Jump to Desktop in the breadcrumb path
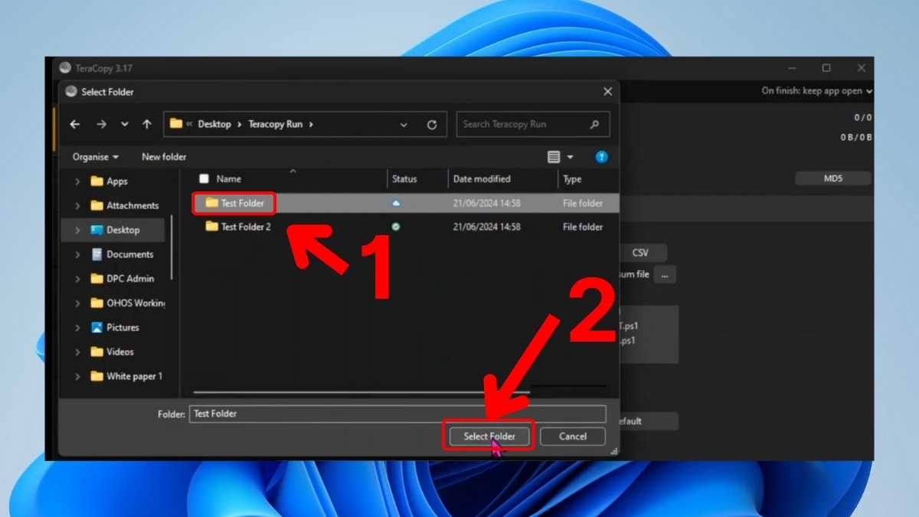 tap(214, 124)
